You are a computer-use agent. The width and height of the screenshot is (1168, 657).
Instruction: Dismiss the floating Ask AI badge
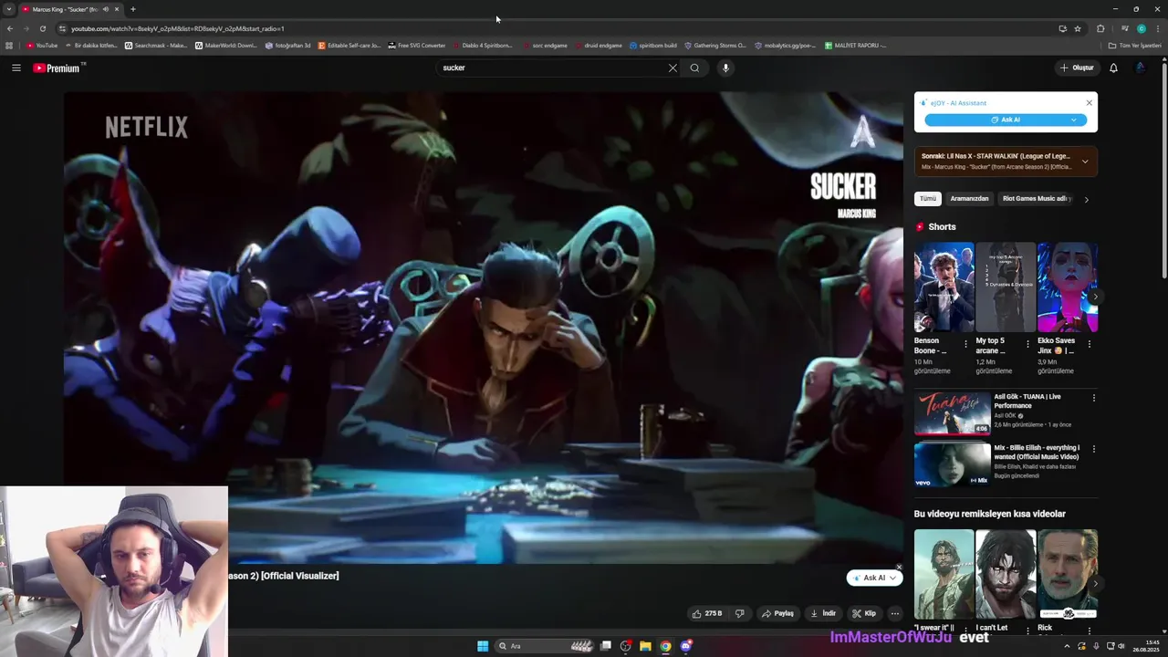click(x=899, y=567)
